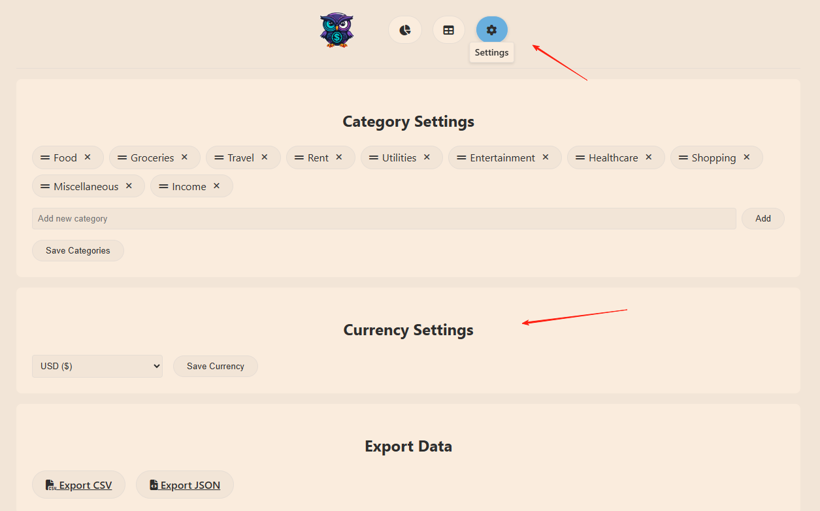This screenshot has width=820, height=511.
Task: Remove the Utilities category
Action: tap(427, 157)
